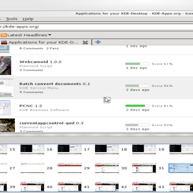Screen dimensions: 193x193
Task: Select the thumbnail before number 43
Action: click(144, 187)
